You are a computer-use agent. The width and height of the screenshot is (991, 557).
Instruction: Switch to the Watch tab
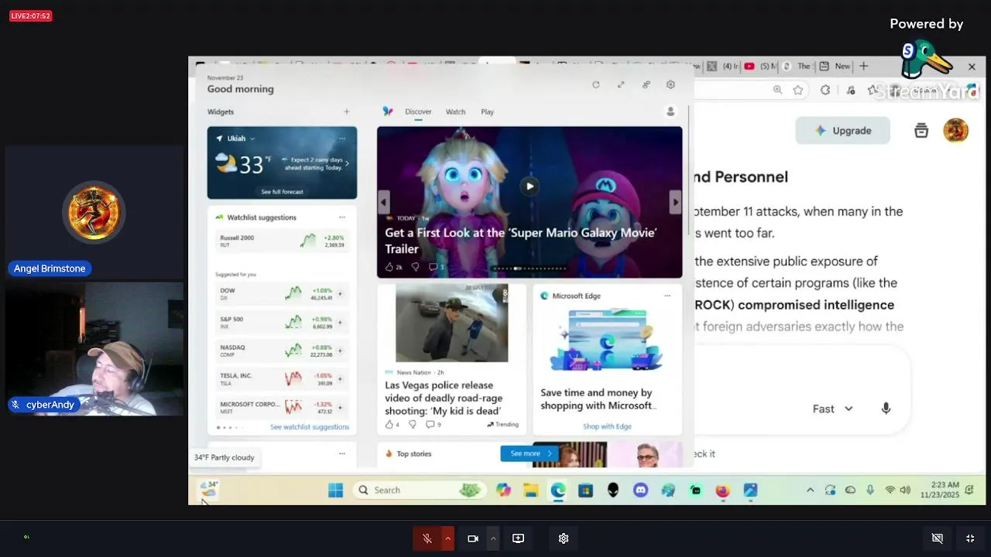(x=455, y=111)
